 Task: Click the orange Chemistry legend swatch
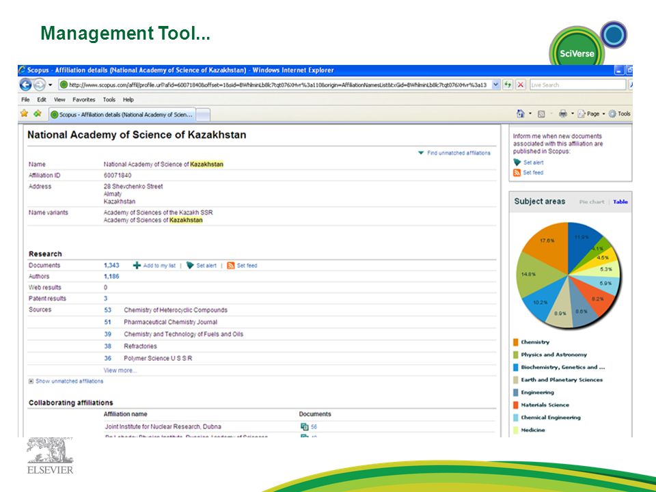click(515, 342)
